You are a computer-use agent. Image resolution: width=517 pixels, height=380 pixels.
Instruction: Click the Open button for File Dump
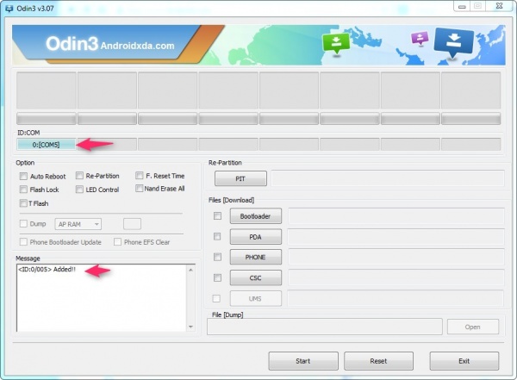coord(473,327)
